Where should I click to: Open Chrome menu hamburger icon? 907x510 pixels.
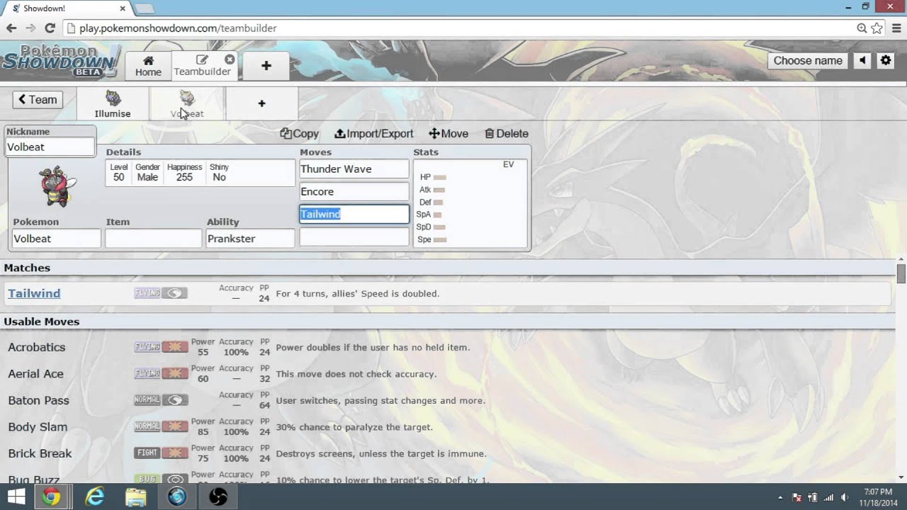click(896, 28)
